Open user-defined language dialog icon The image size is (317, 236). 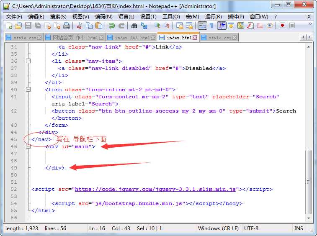coord(231,26)
